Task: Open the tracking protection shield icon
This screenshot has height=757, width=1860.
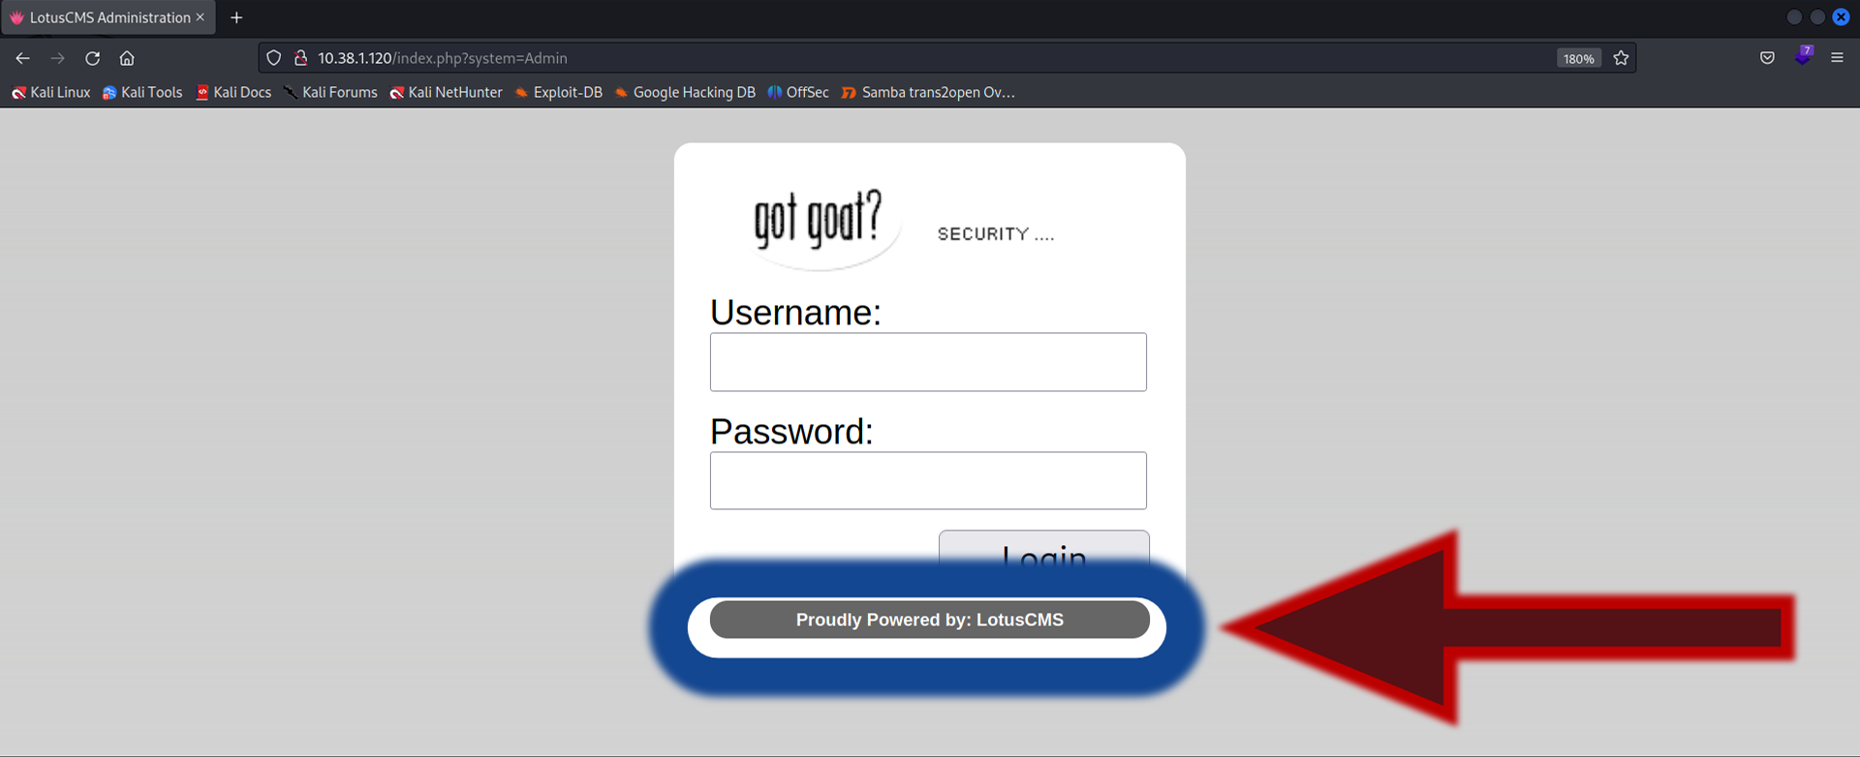Action: click(x=274, y=58)
